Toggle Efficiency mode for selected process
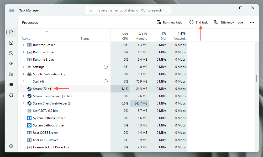This screenshot has width=263, height=157. pyautogui.click(x=228, y=22)
